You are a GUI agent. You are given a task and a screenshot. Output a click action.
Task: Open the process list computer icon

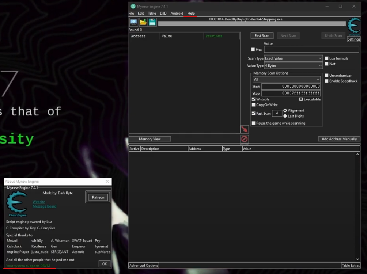134,22
